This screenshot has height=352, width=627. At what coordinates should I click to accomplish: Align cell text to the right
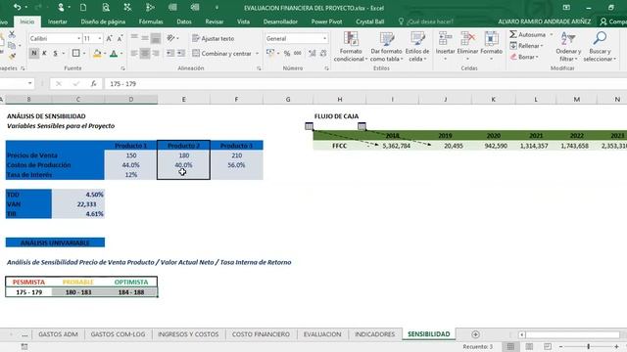(x=156, y=53)
